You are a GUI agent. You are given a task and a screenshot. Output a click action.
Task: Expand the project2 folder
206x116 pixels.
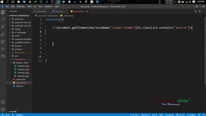point(18,49)
